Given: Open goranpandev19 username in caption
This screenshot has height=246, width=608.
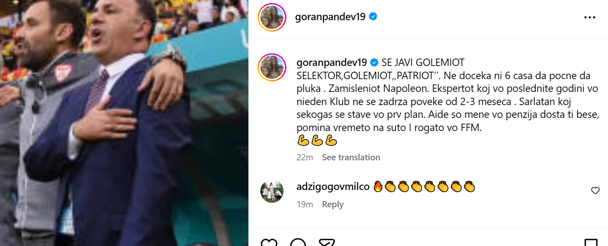Looking at the screenshot, I should (332, 63).
